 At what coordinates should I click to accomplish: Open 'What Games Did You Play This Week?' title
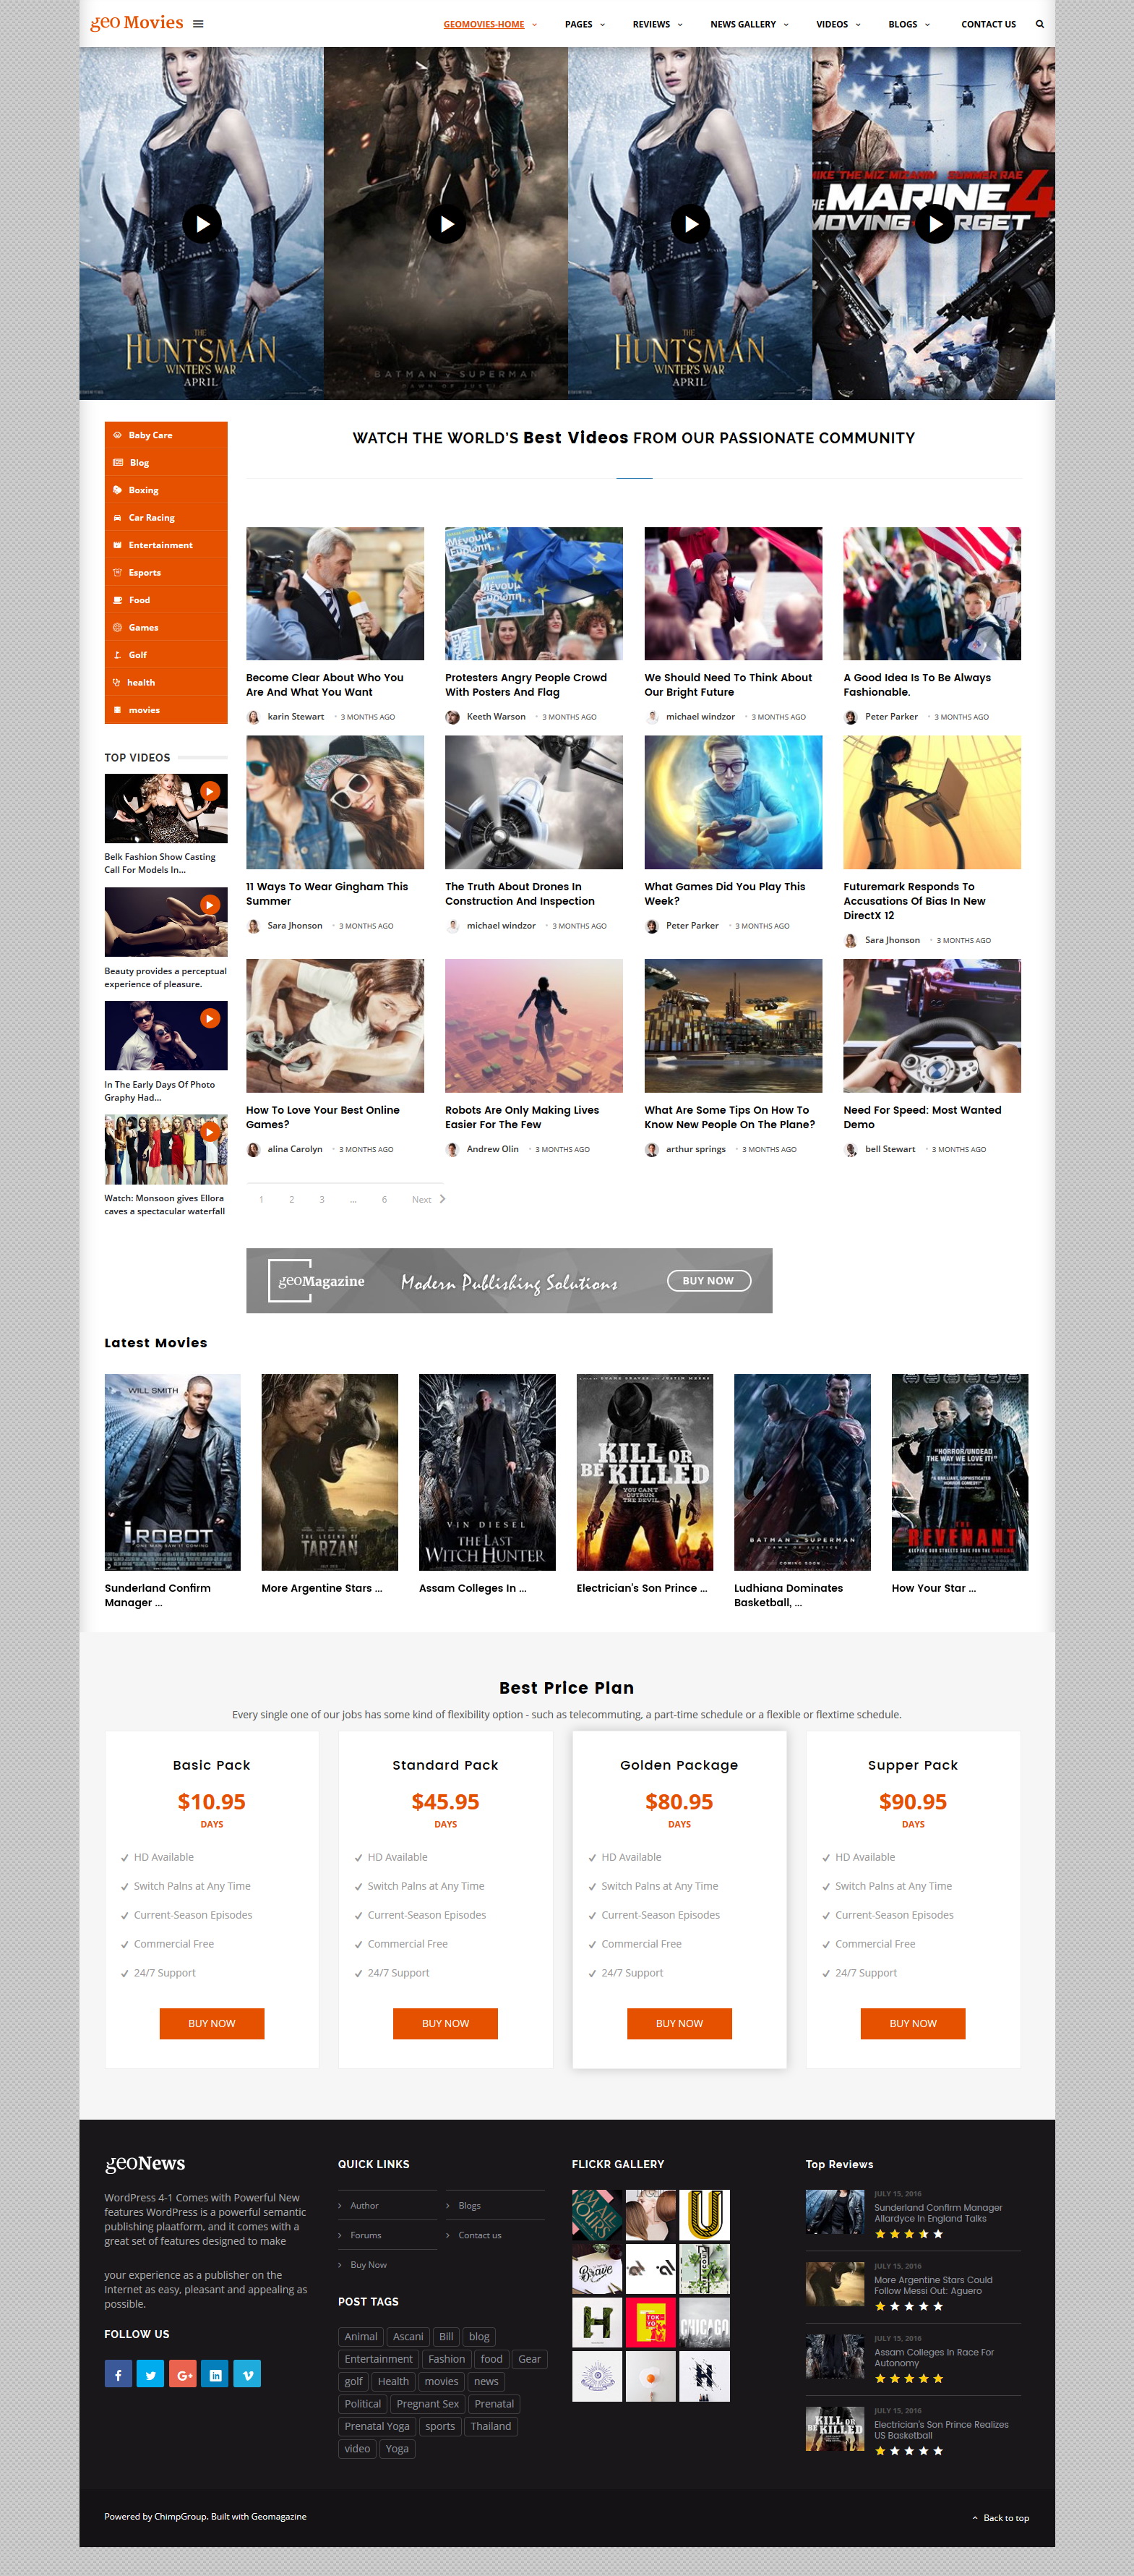[x=726, y=894]
